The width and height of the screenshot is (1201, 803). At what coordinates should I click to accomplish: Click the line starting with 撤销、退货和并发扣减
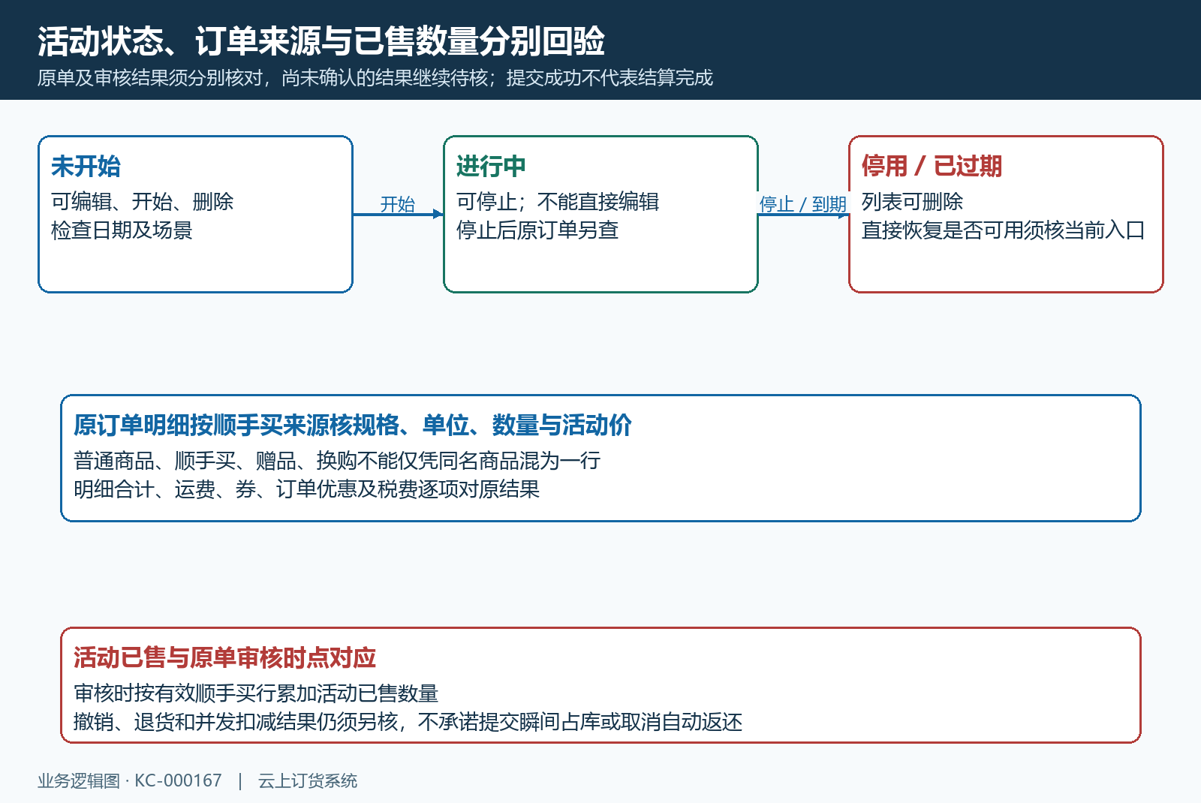point(408,722)
